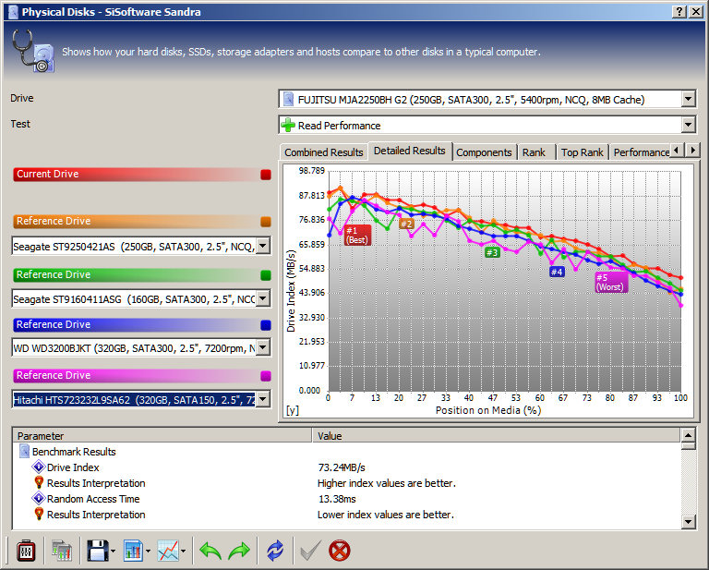Click the Random Access Time diamond icon

click(x=39, y=498)
